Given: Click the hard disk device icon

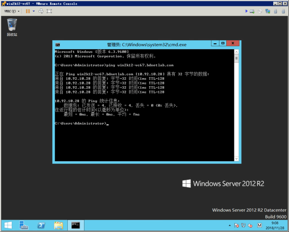Looking at the screenshot, I should pyautogui.click(x=252, y=11).
